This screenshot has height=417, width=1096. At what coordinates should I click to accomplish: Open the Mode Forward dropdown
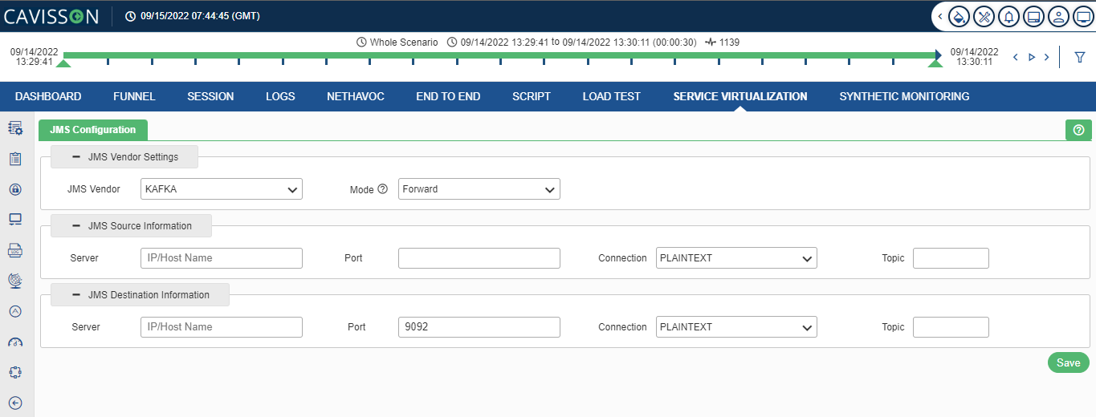click(479, 189)
